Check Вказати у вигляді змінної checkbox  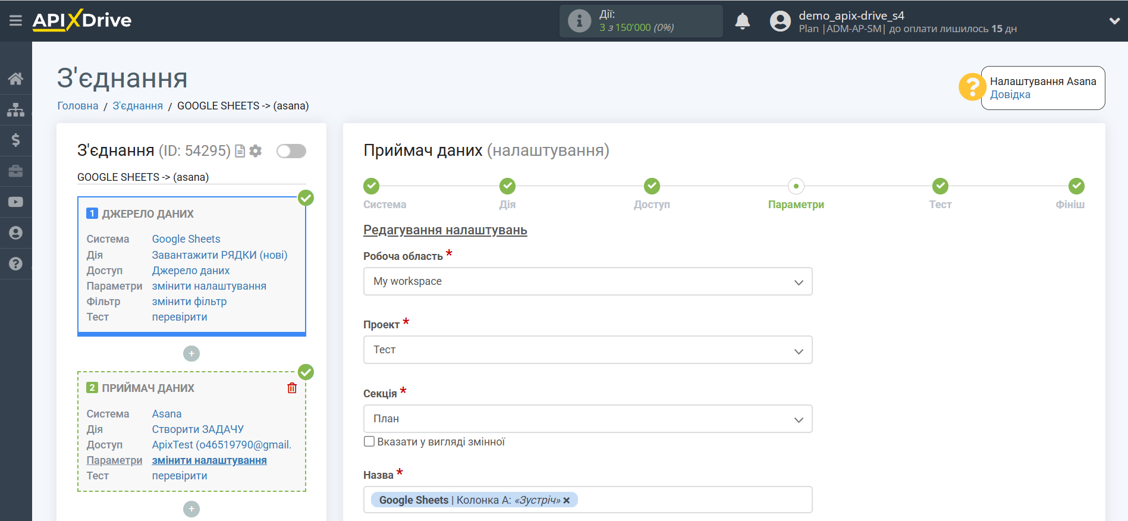[369, 441]
